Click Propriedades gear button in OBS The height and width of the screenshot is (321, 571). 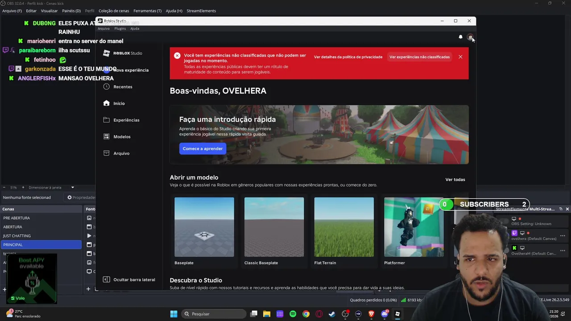coord(81,198)
